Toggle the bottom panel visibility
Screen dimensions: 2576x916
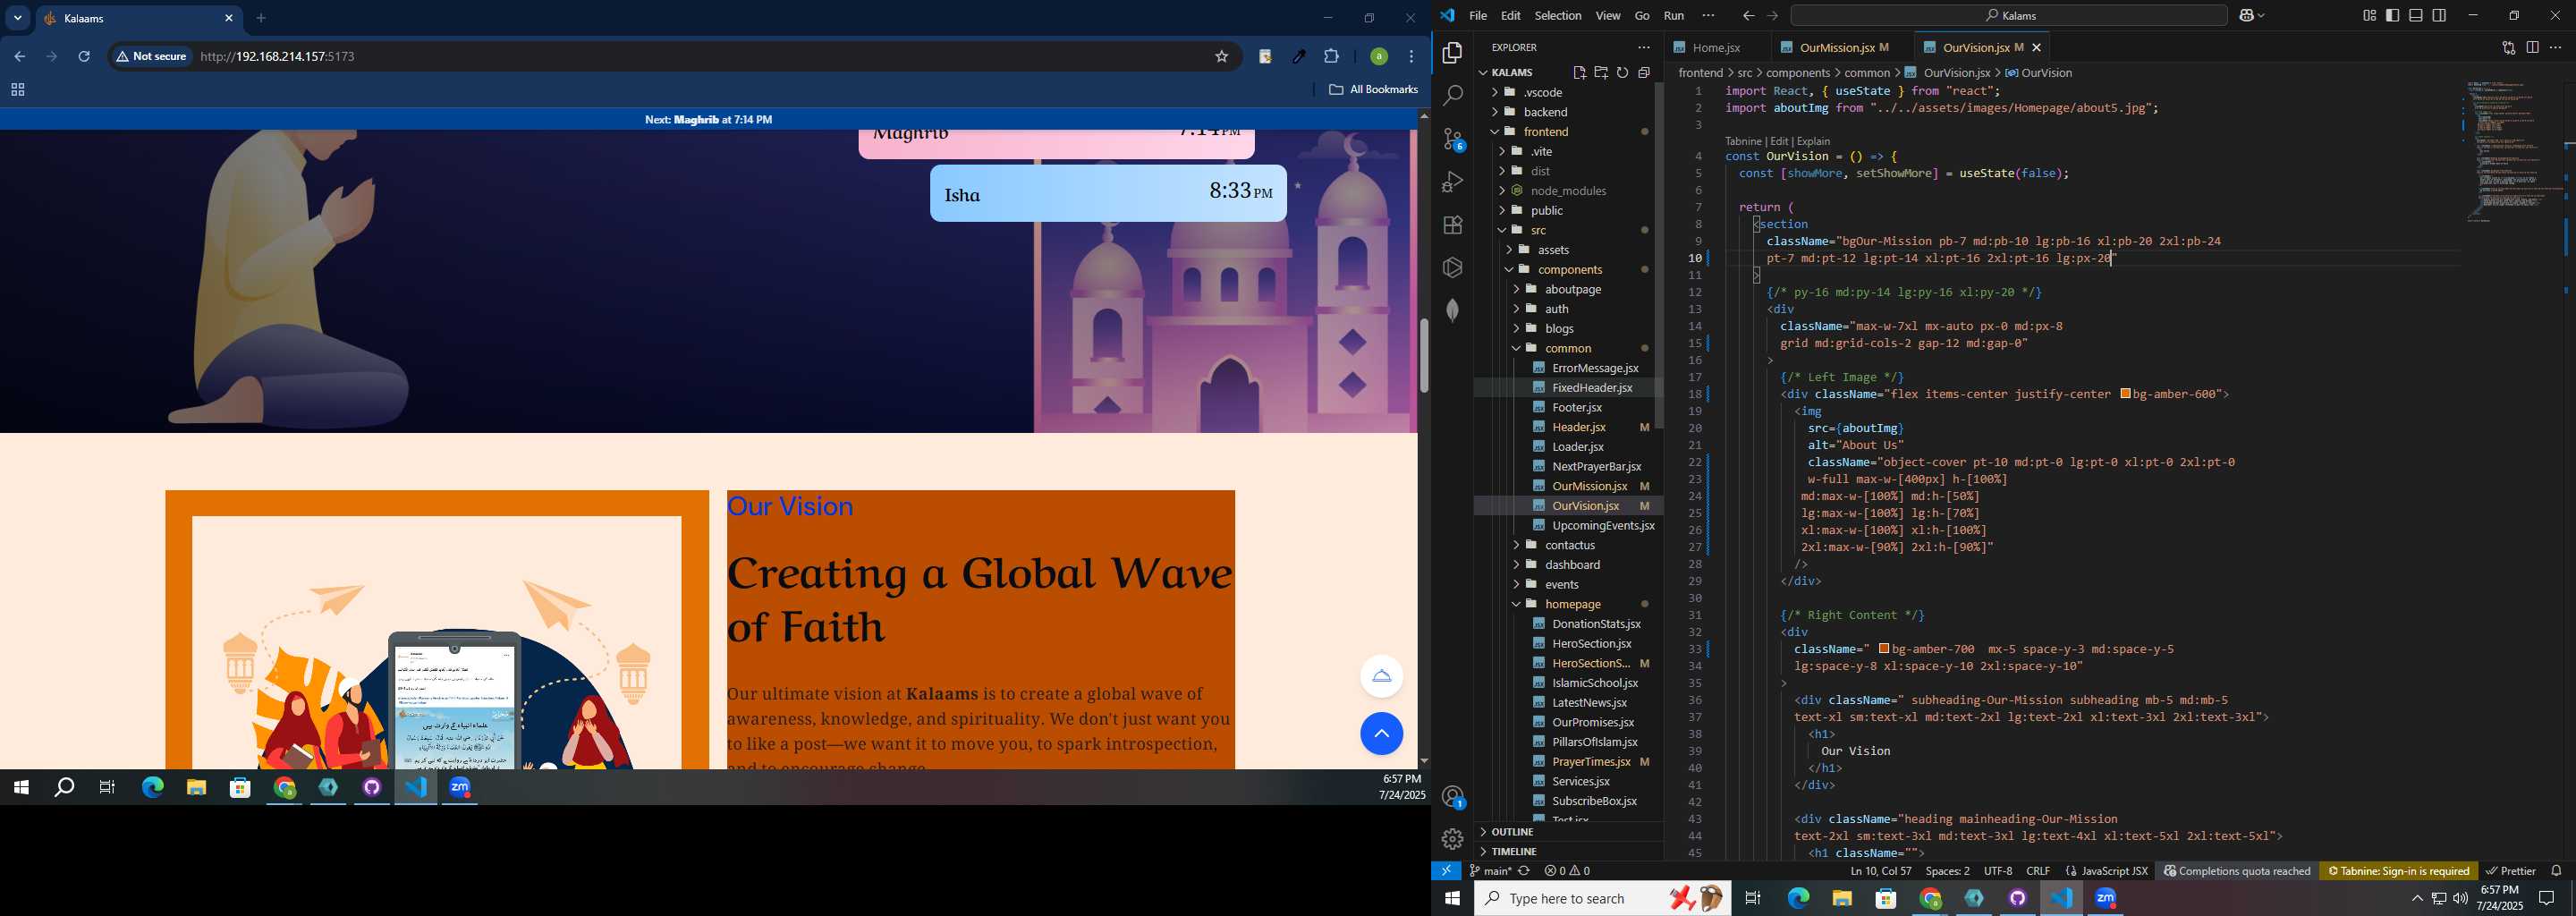2415,16
